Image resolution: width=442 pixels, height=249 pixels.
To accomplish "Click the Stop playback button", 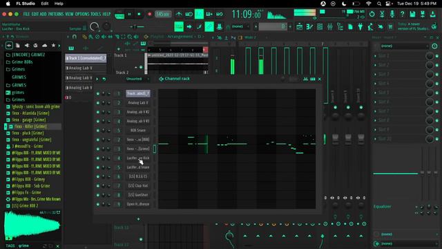I will (x=139, y=14).
